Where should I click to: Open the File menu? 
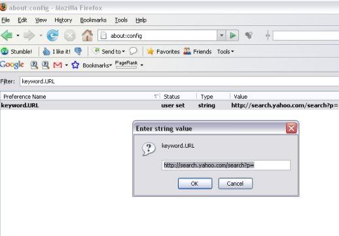pyautogui.click(x=5, y=20)
